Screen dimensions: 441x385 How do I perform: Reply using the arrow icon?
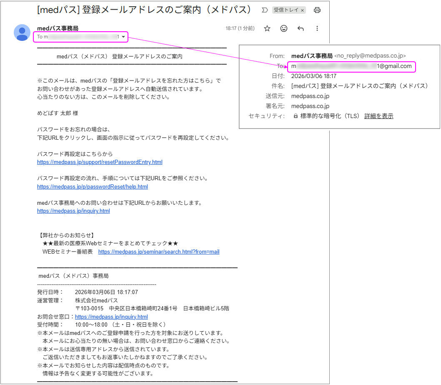point(301,28)
